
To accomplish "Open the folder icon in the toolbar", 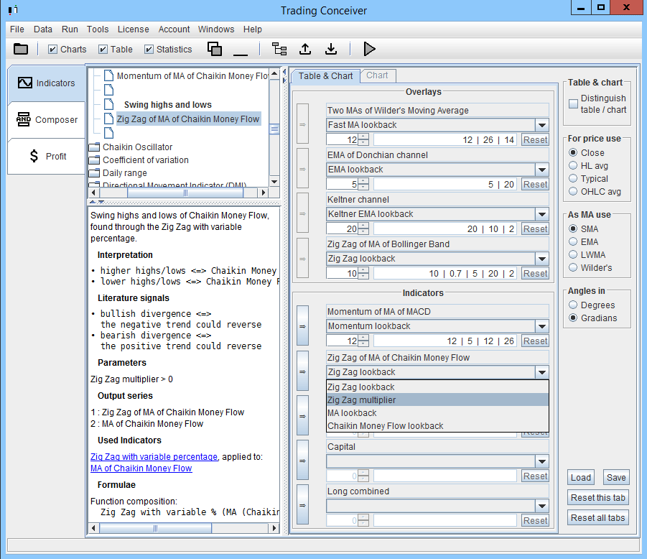I will [x=21, y=49].
